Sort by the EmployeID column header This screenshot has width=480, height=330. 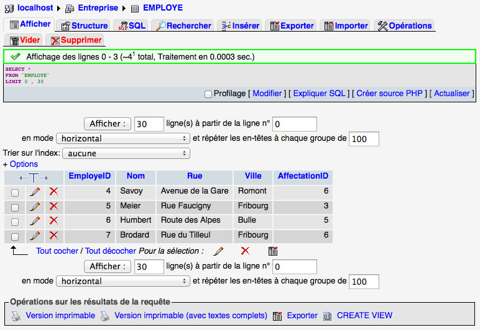click(90, 176)
